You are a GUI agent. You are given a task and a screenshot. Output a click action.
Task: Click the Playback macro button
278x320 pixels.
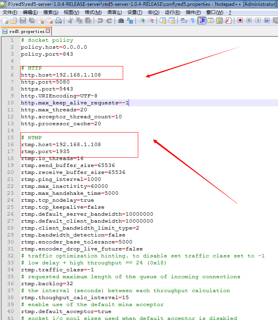(x=258, y=20)
